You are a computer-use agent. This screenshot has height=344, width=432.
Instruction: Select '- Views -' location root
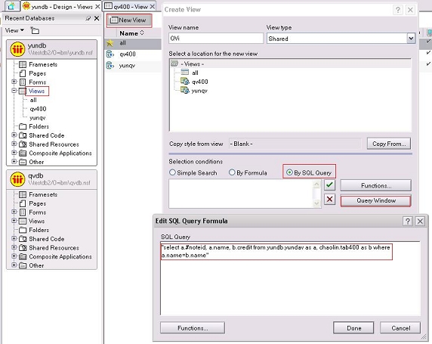click(193, 64)
